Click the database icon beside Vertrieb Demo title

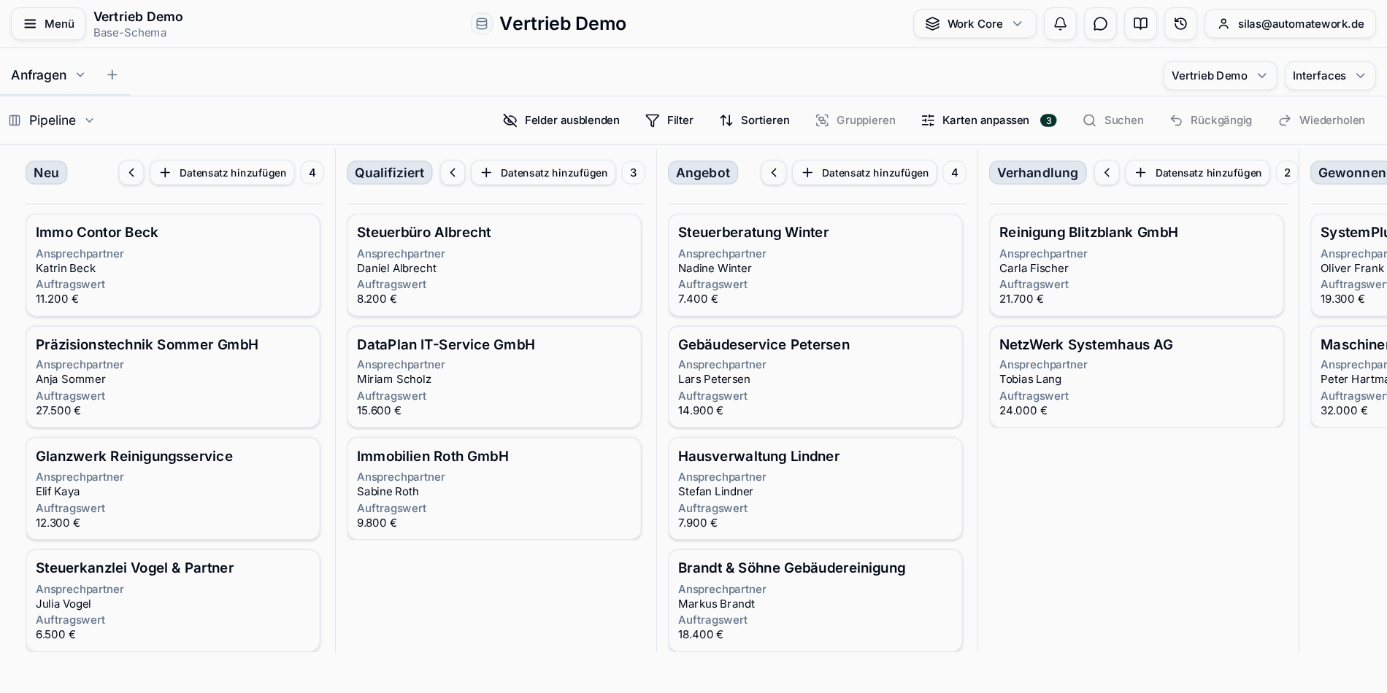[482, 24]
